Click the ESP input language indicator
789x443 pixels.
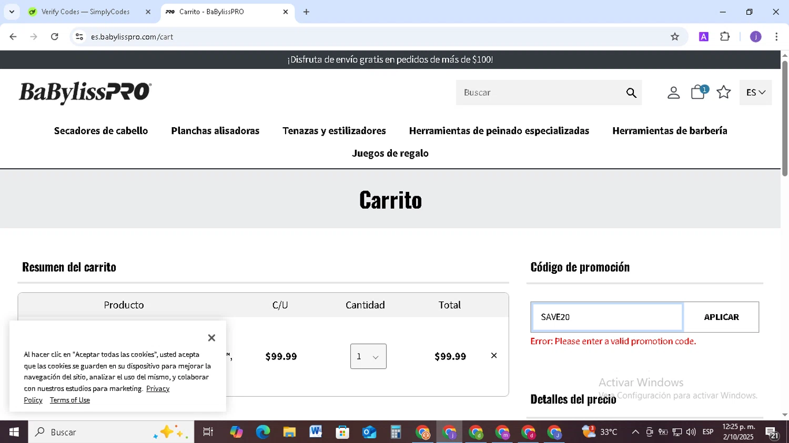[x=708, y=432]
